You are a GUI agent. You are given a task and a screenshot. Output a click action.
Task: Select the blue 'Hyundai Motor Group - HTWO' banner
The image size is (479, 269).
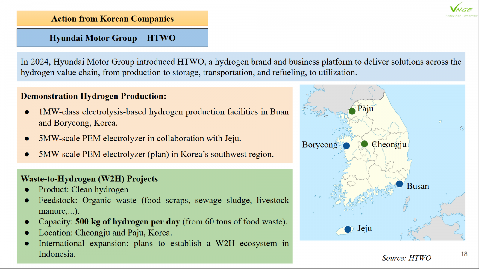pyautogui.click(x=113, y=38)
